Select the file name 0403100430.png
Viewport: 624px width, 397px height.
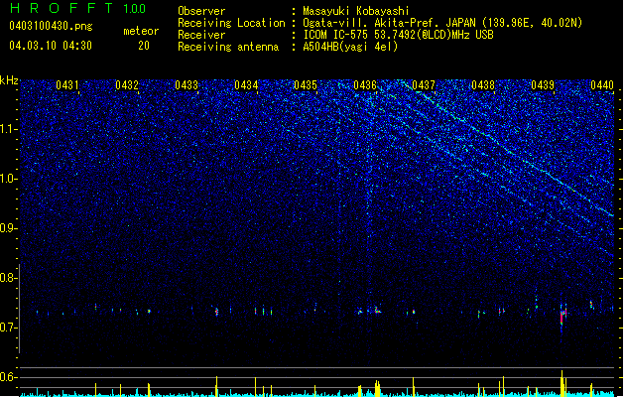(x=51, y=26)
